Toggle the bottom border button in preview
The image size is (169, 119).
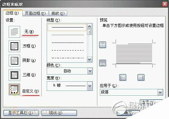pyautogui.click(x=102, y=63)
